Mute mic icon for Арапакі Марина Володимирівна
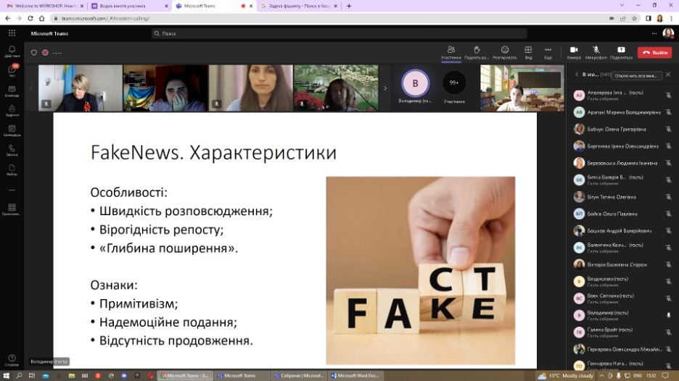Screen dimensions: 679x381 pyautogui.click(x=669, y=112)
